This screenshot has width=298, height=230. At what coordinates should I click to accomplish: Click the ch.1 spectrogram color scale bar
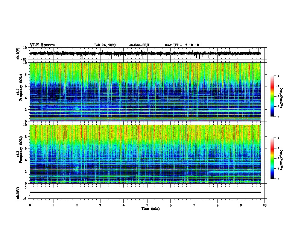pyautogui.click(x=272, y=96)
